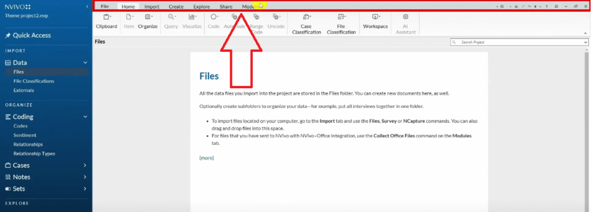591x212 pixels.
Task: Switch to the Home tab
Action: pos(128,6)
